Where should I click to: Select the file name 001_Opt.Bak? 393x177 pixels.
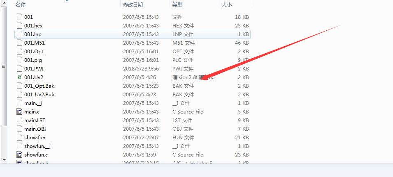click(x=40, y=86)
